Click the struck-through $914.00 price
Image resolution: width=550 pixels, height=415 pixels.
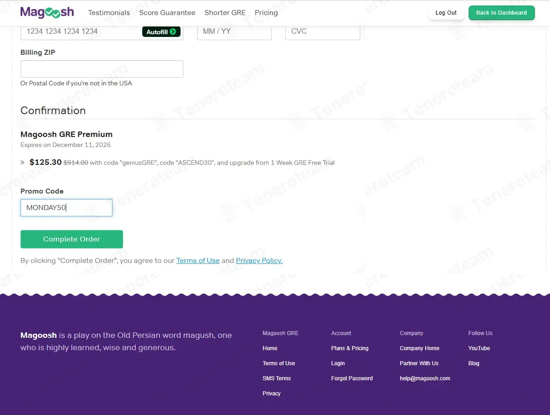[x=75, y=163]
